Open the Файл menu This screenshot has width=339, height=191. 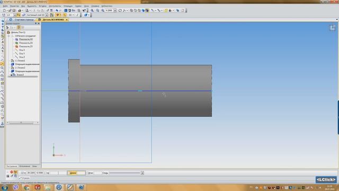point(5,6)
